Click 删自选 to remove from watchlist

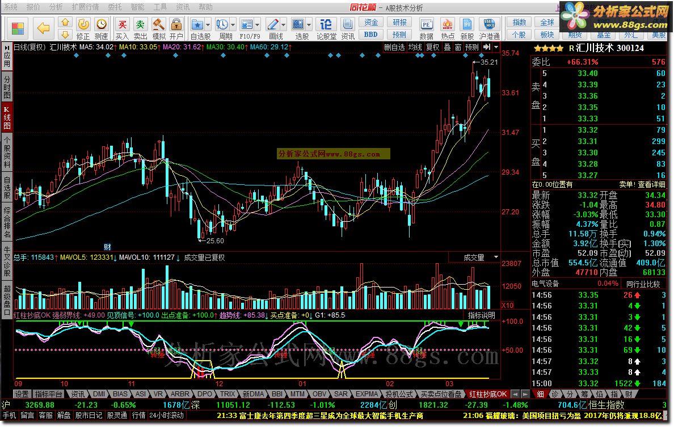click(395, 47)
